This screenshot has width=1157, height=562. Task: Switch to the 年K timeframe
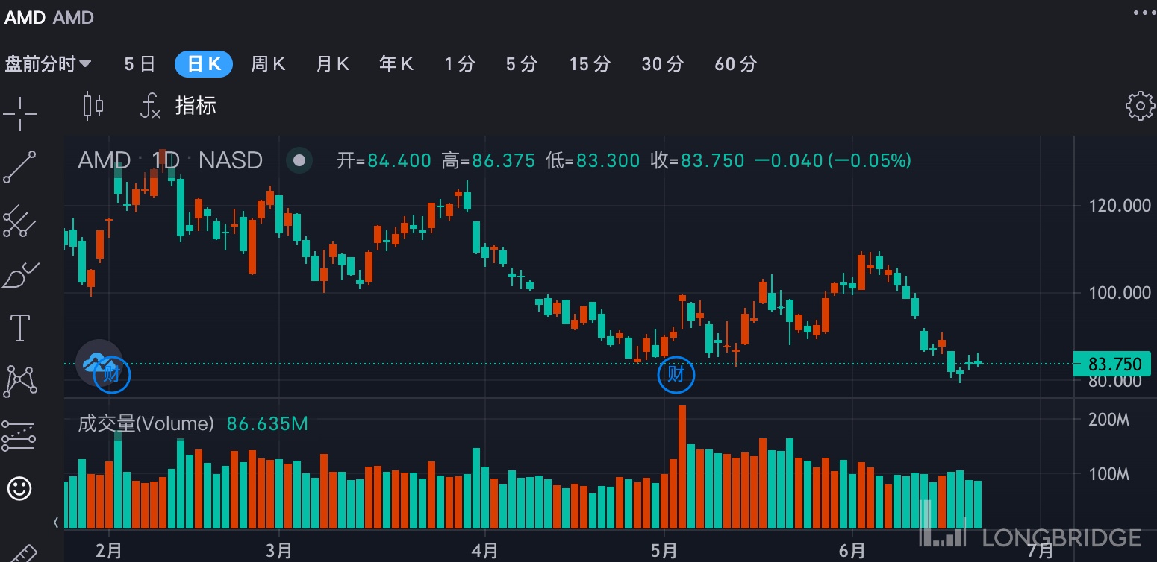[x=396, y=65]
